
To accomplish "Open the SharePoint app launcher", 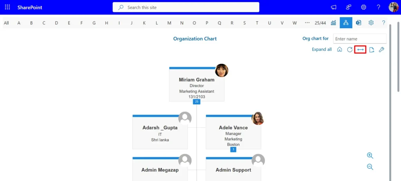I will click(x=7, y=7).
